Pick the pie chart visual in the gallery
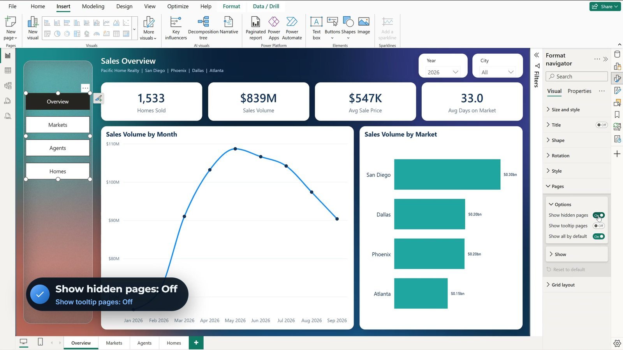Image resolution: width=623 pixels, height=350 pixels. [x=57, y=34]
